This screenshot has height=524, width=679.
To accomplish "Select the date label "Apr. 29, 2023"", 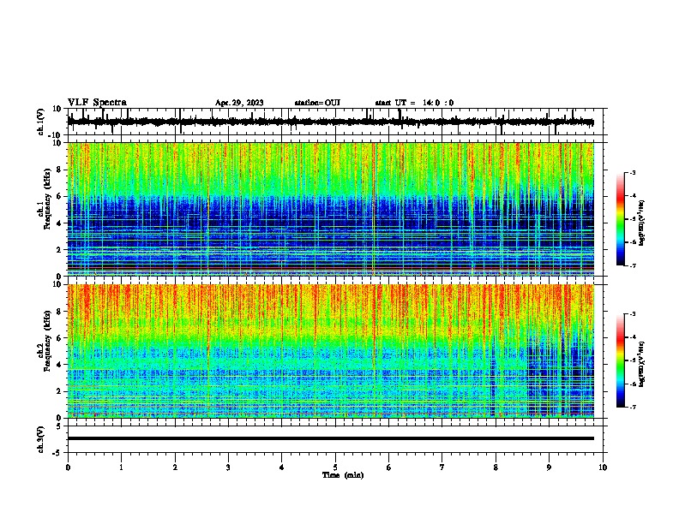I will tap(239, 103).
